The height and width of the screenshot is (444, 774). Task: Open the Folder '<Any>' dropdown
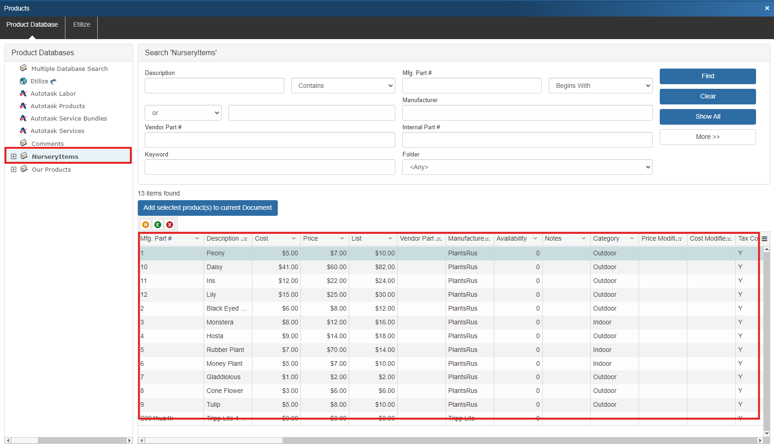pos(527,167)
